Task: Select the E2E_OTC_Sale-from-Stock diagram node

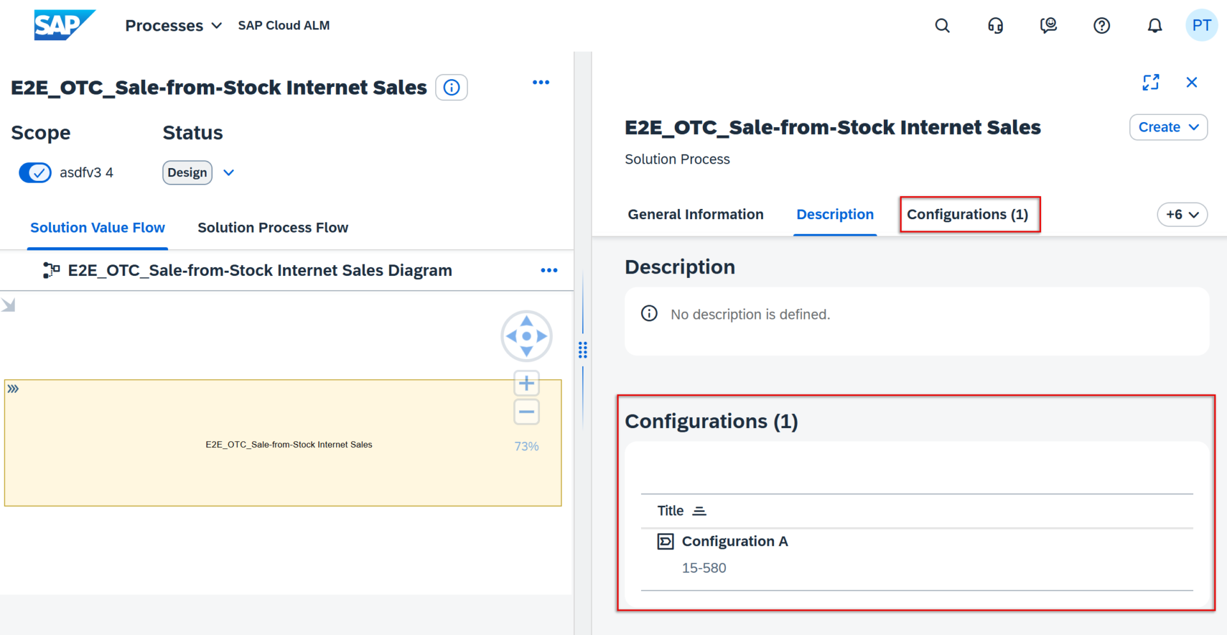Action: point(288,444)
